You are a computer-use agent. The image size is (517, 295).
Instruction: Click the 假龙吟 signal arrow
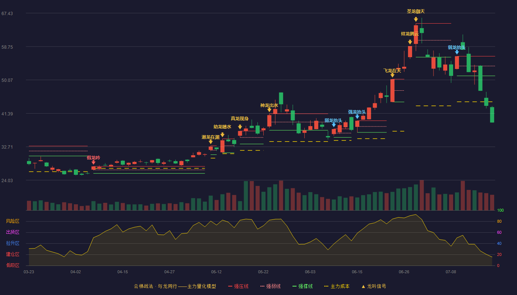pos(93,162)
